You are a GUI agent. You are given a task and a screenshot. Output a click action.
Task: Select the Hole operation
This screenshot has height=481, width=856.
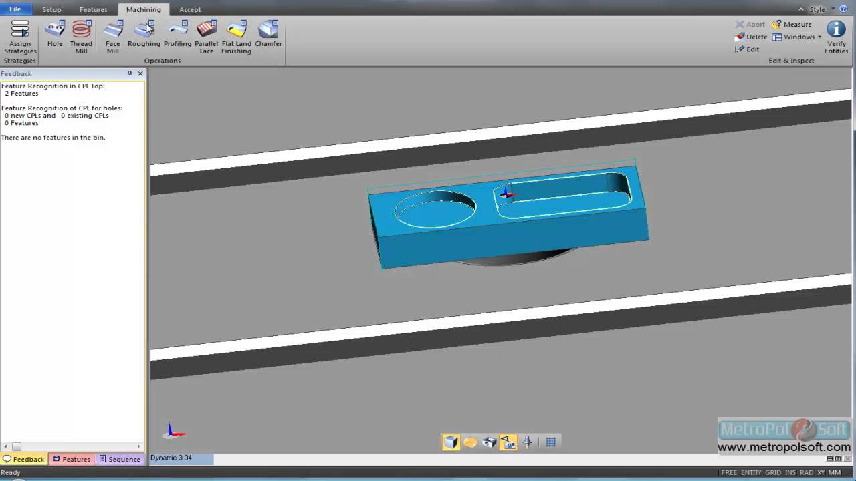coord(55,33)
